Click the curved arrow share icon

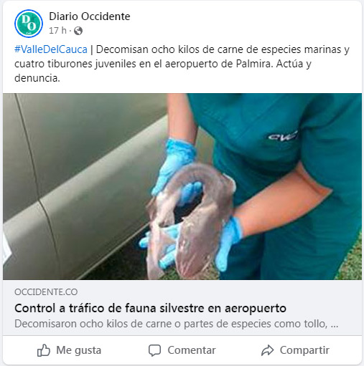(267, 350)
